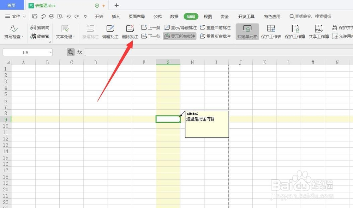353x208 pixels.
Task: Select column G header
Action: (168, 62)
